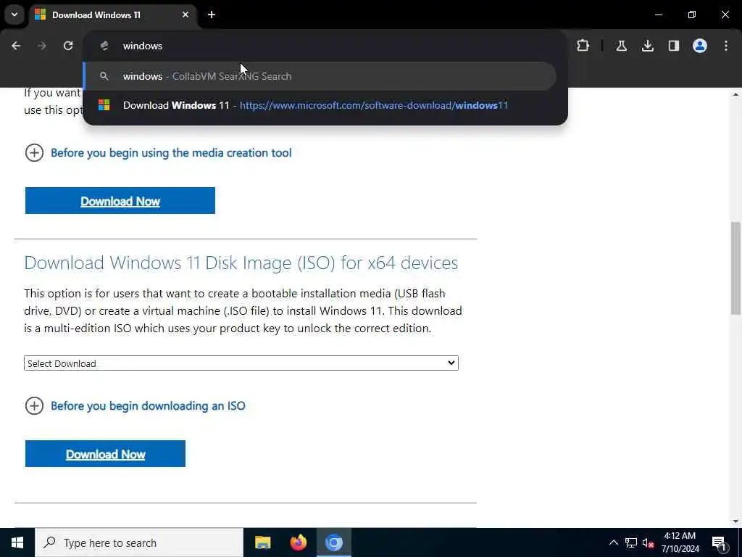Open the clock showing 4:12 AM

(x=680, y=542)
